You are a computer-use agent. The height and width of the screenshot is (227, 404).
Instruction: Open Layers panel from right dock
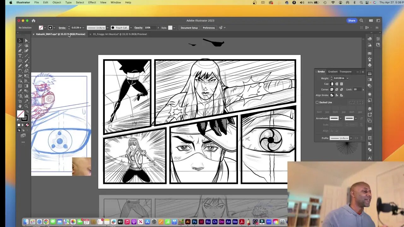pos(370,109)
